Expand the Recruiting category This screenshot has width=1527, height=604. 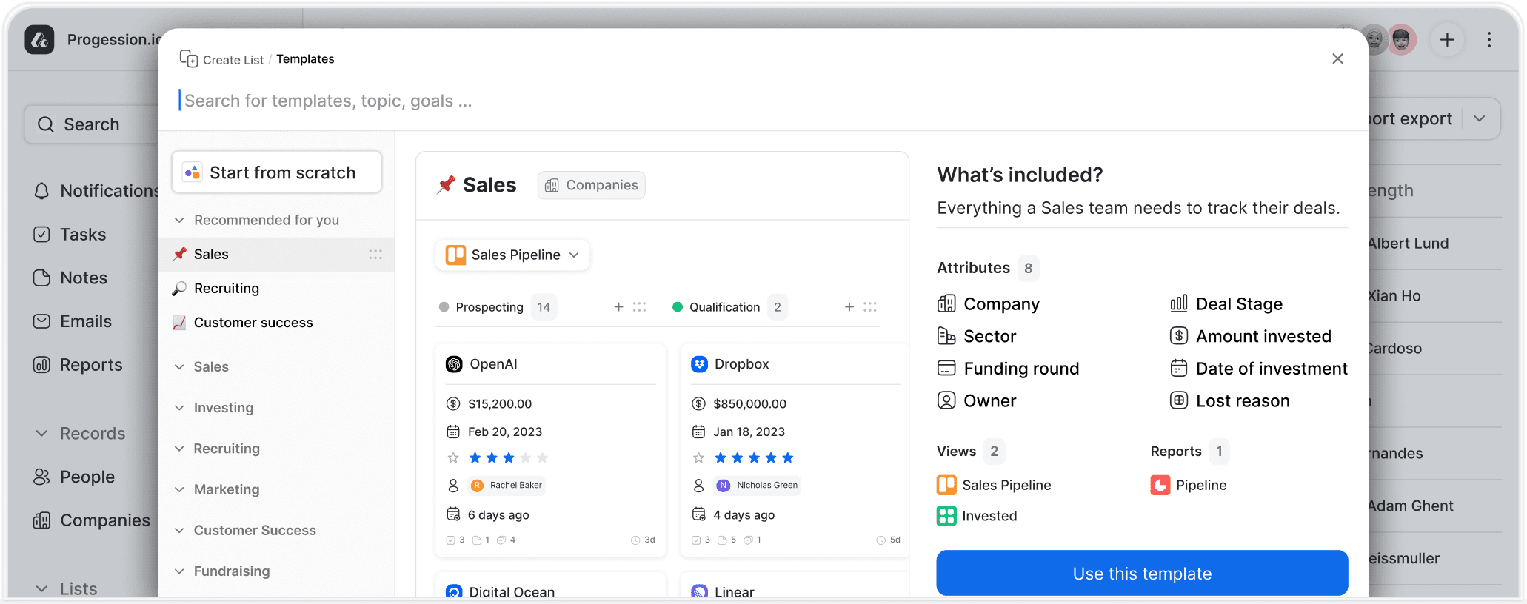(179, 449)
